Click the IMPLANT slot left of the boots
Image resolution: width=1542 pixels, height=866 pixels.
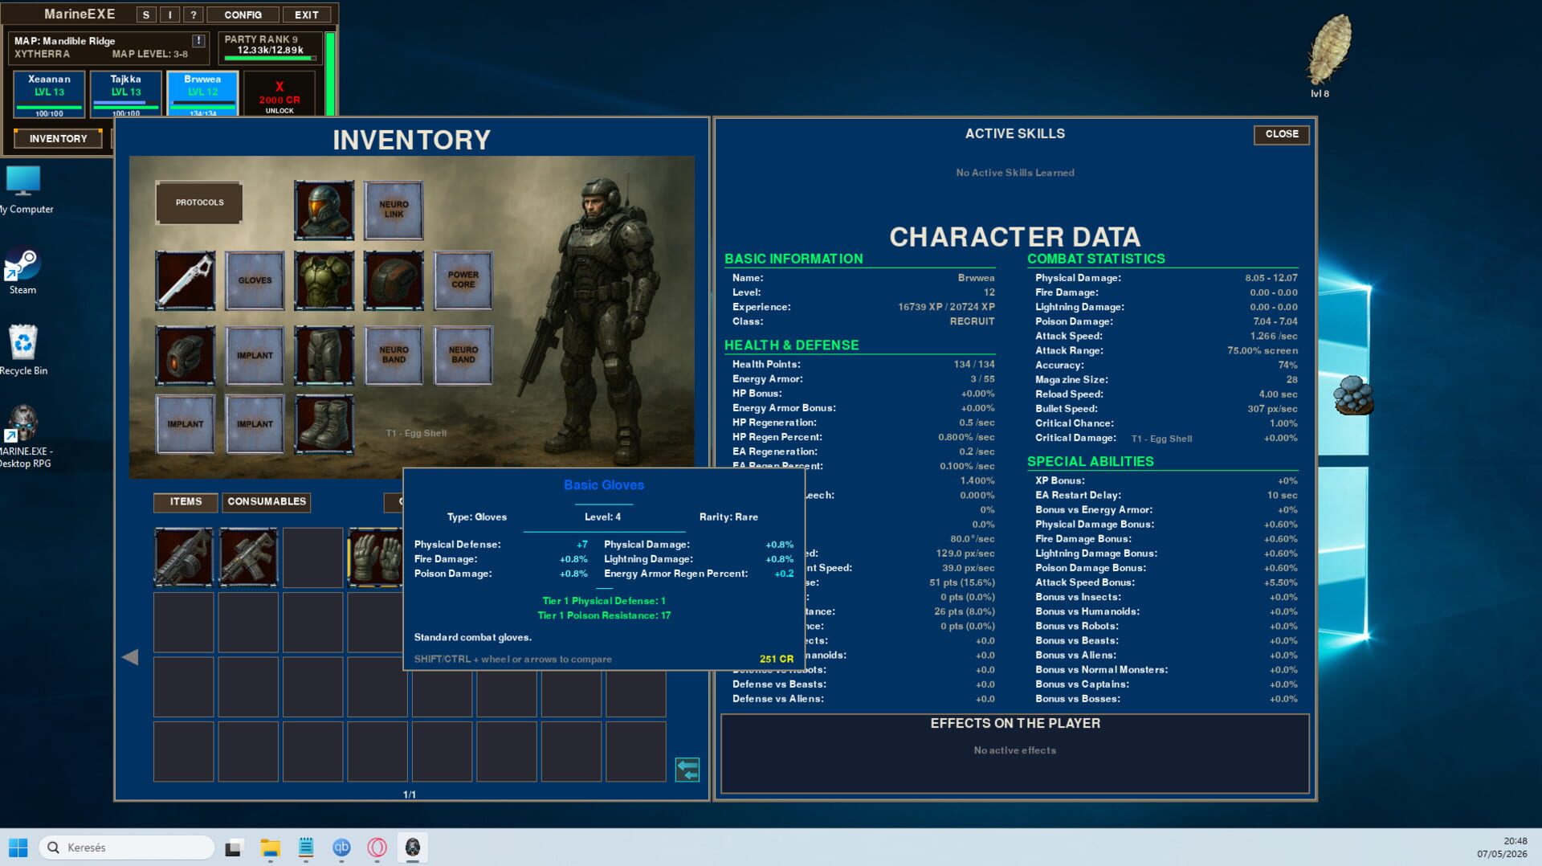click(x=255, y=424)
